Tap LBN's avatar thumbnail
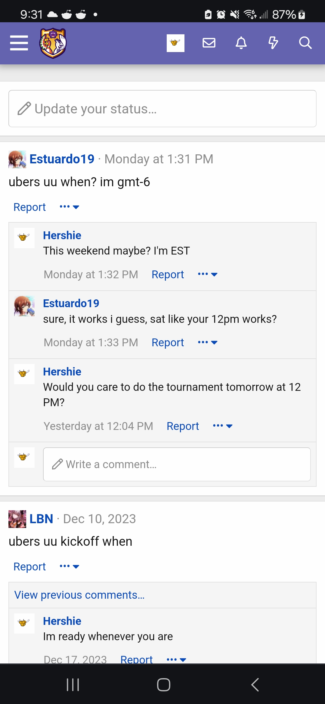325x704 pixels. [x=17, y=519]
